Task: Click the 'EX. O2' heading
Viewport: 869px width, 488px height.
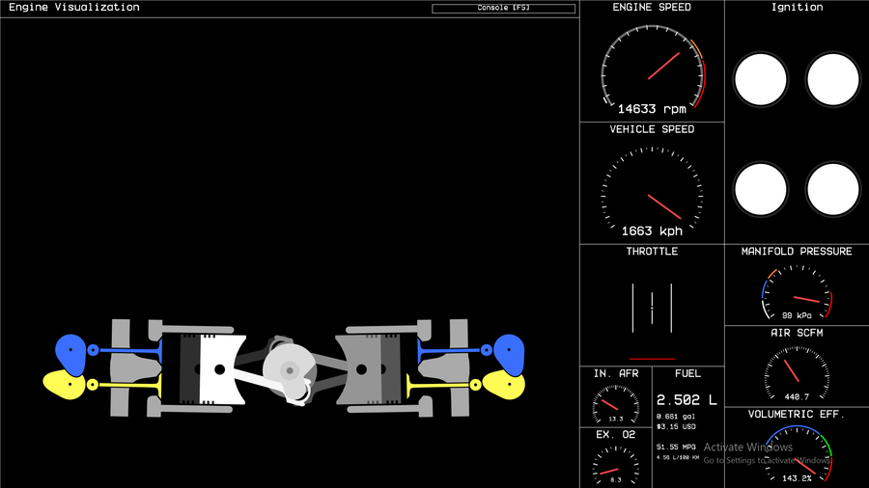Action: [616, 434]
